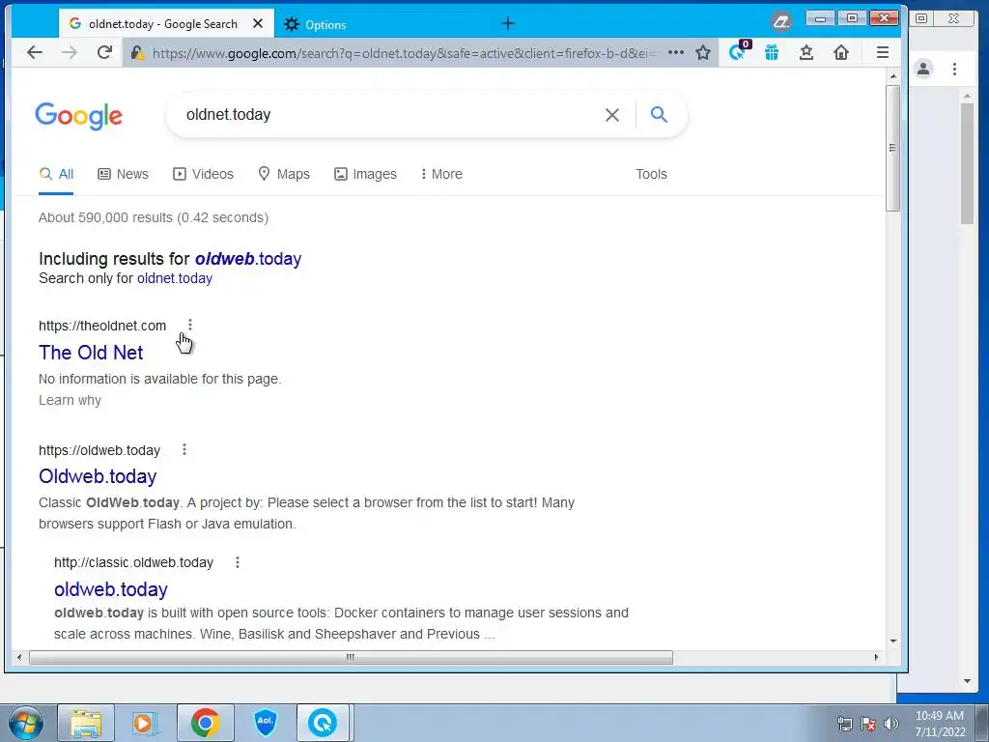Reload the current page

tap(104, 52)
